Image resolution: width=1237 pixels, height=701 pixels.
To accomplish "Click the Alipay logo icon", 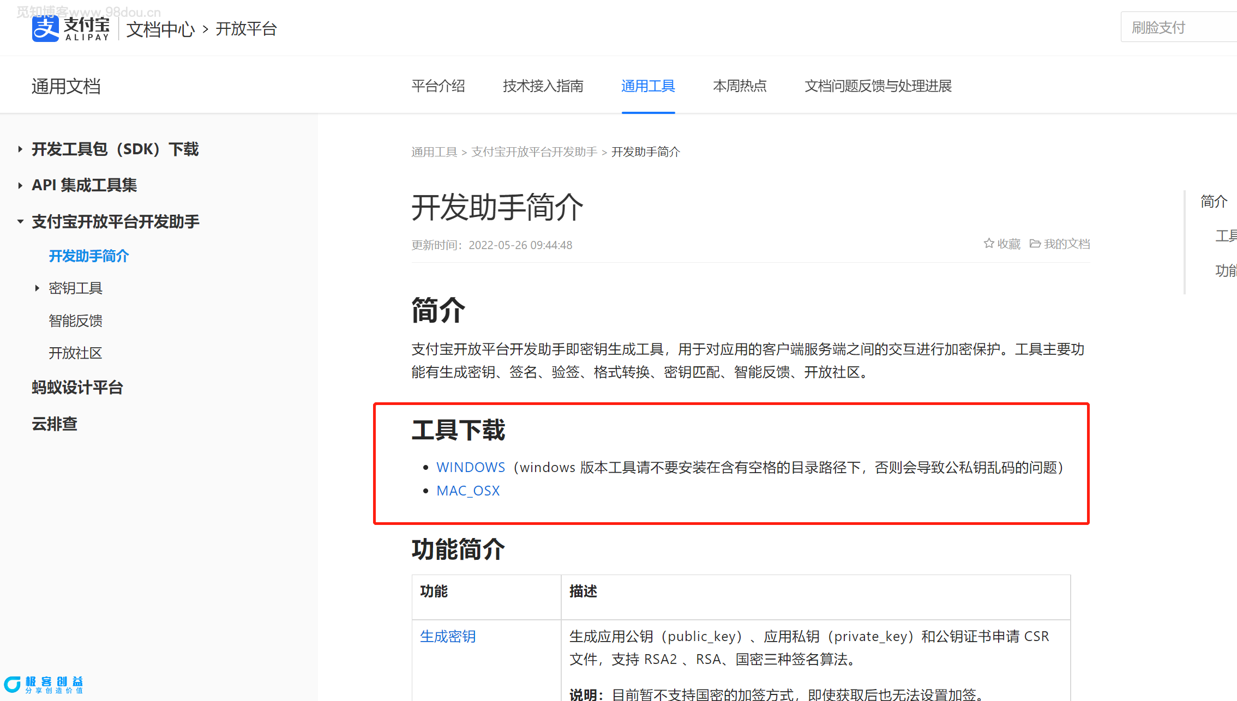I will (x=45, y=28).
